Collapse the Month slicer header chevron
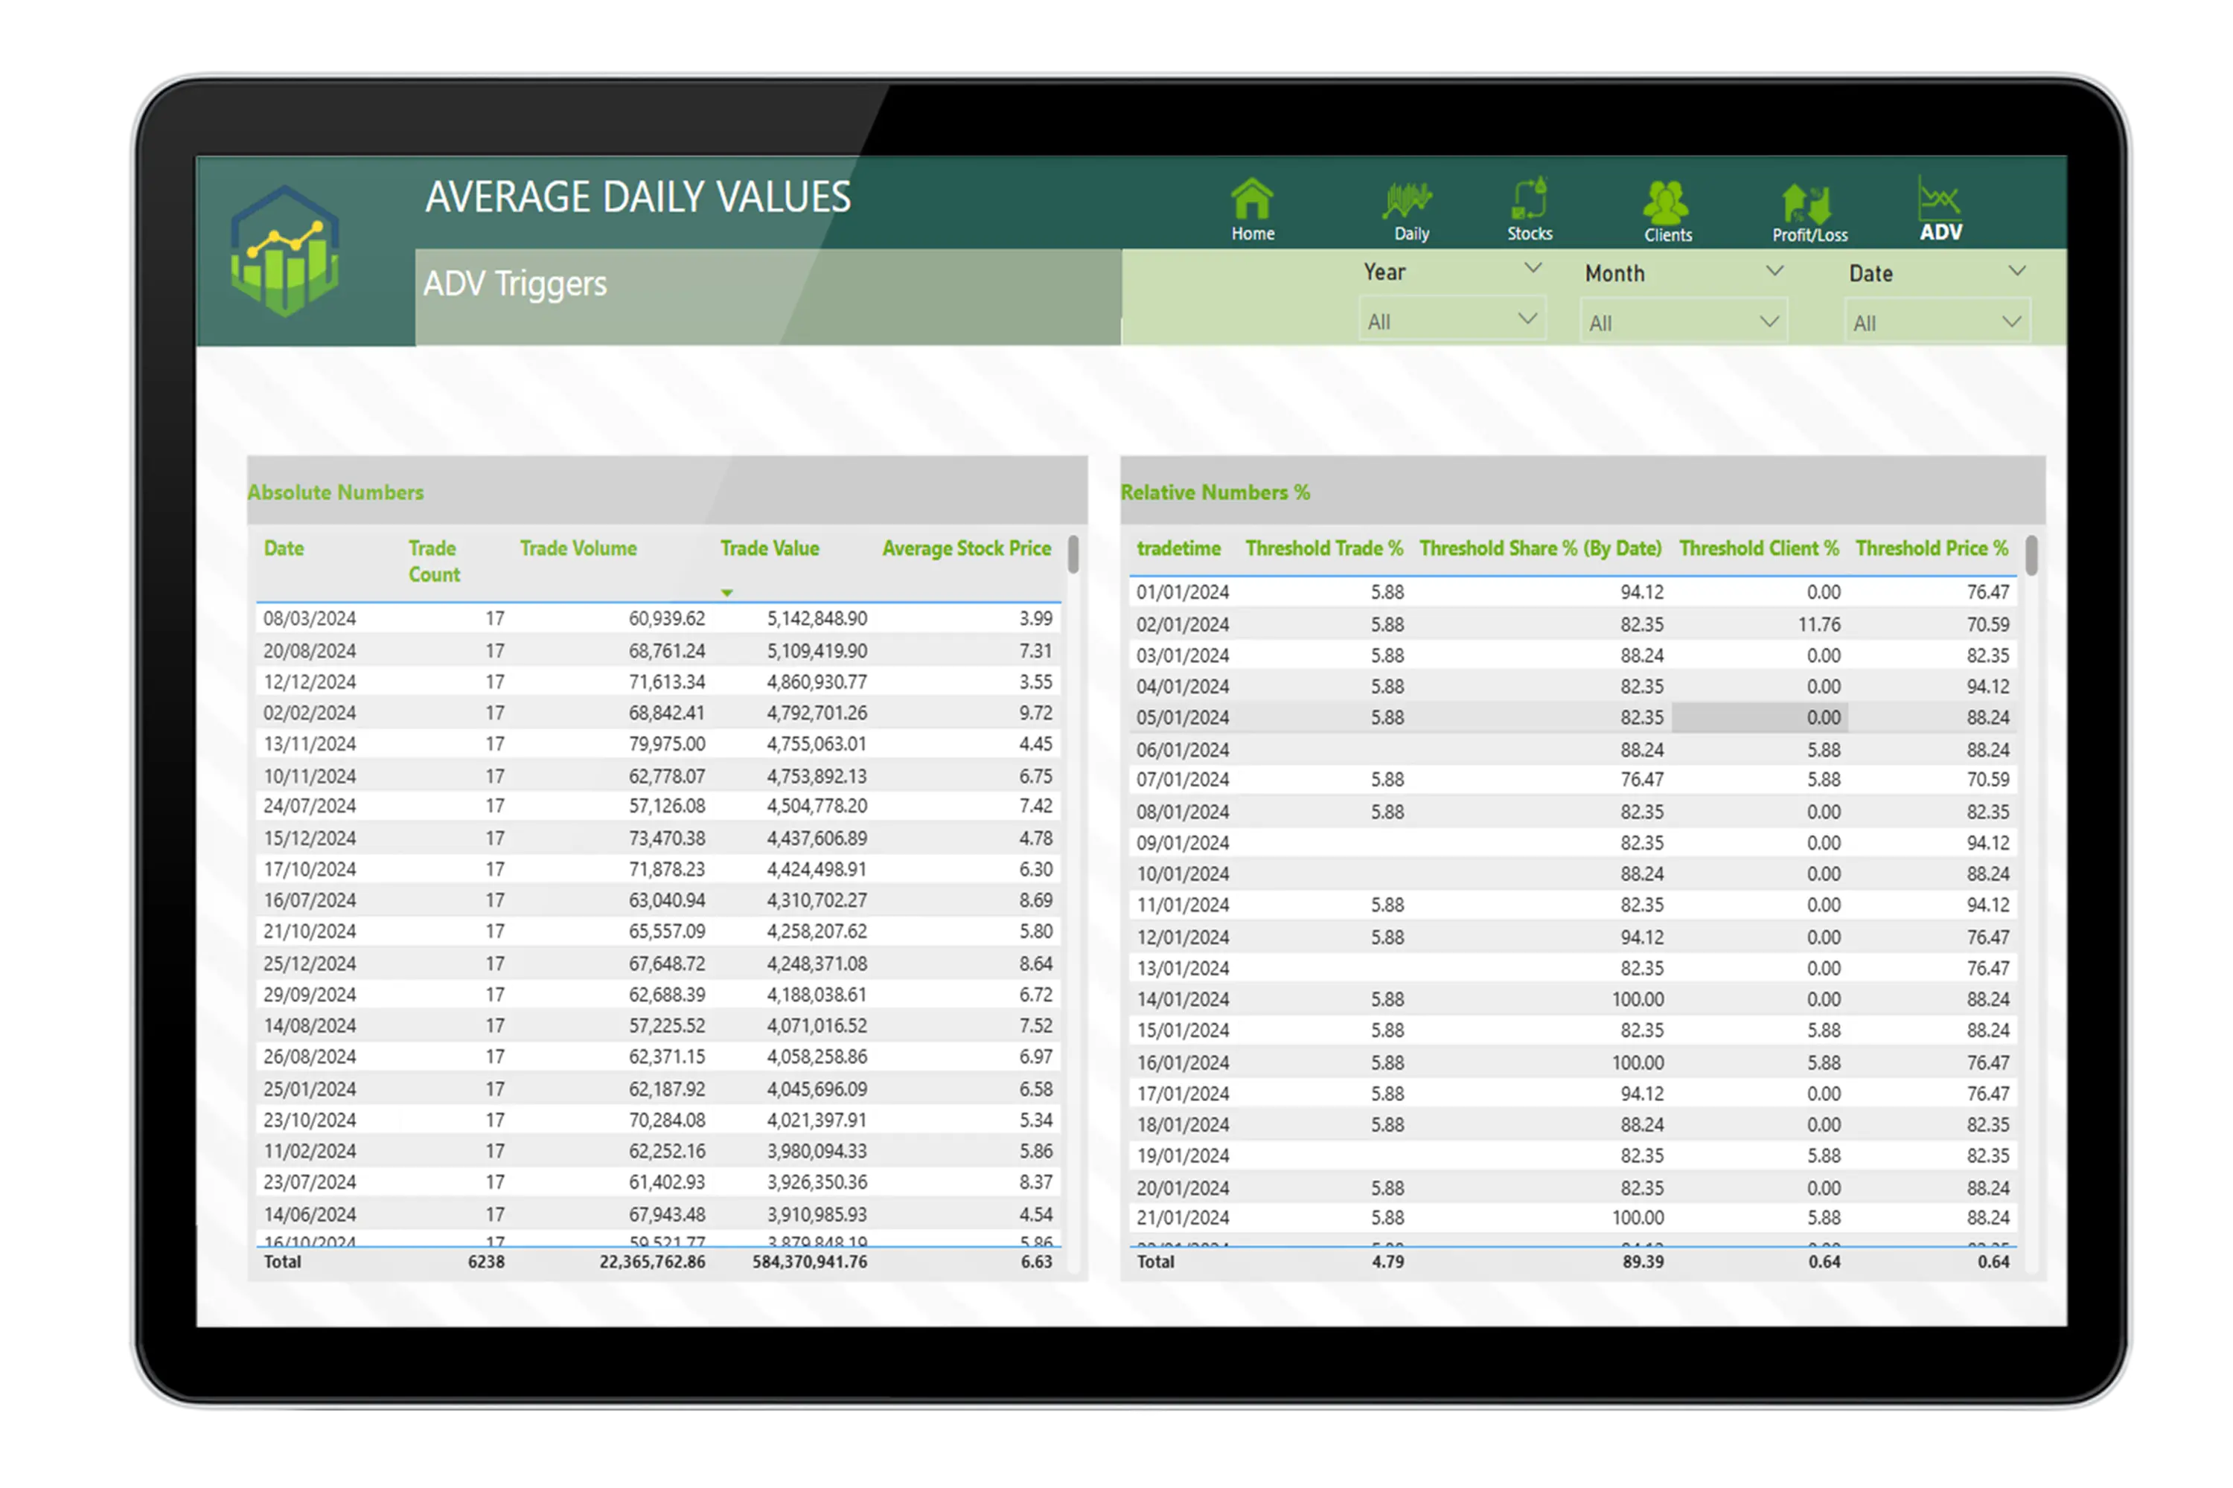 click(x=1774, y=271)
